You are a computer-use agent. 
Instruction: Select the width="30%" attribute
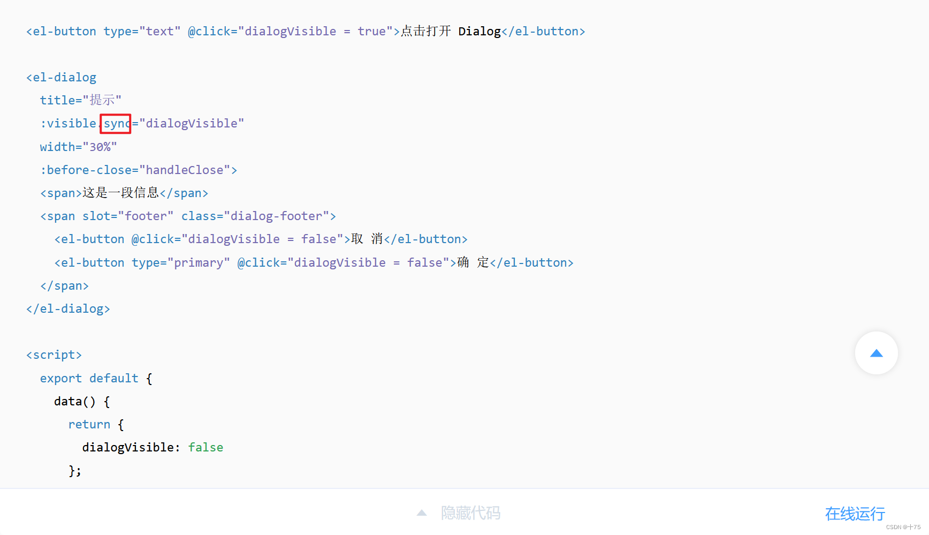tap(79, 146)
